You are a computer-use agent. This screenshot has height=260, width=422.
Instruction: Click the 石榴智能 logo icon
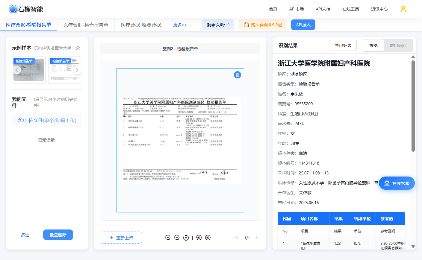pyautogui.click(x=13, y=9)
